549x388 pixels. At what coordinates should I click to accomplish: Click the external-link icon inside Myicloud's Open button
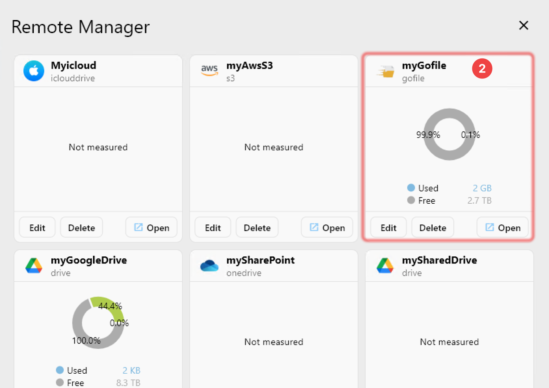(x=138, y=227)
